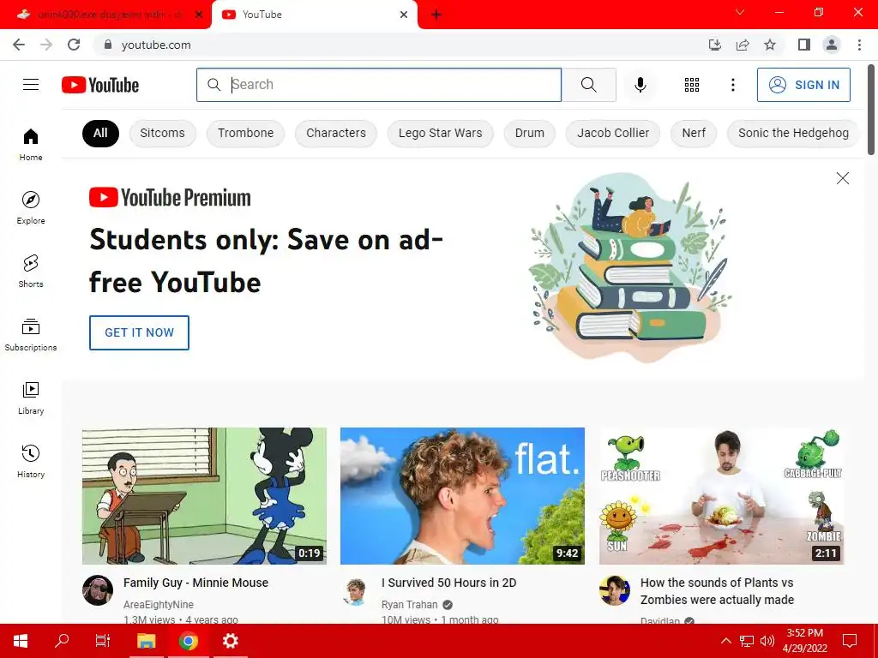The width and height of the screenshot is (878, 658).
Task: Select the Trombone filter chip
Action: click(245, 133)
